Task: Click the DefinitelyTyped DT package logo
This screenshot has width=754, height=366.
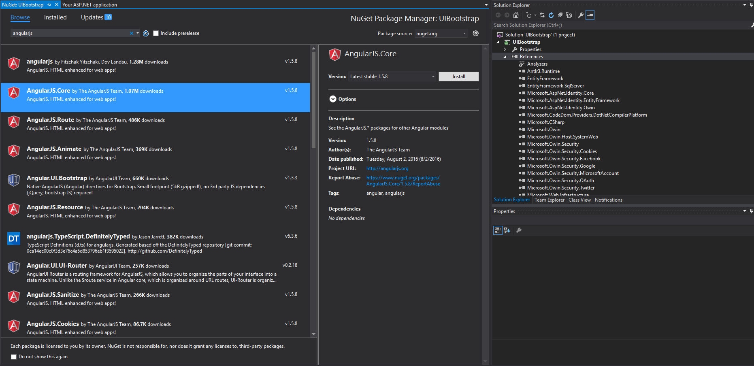Action: click(14, 238)
